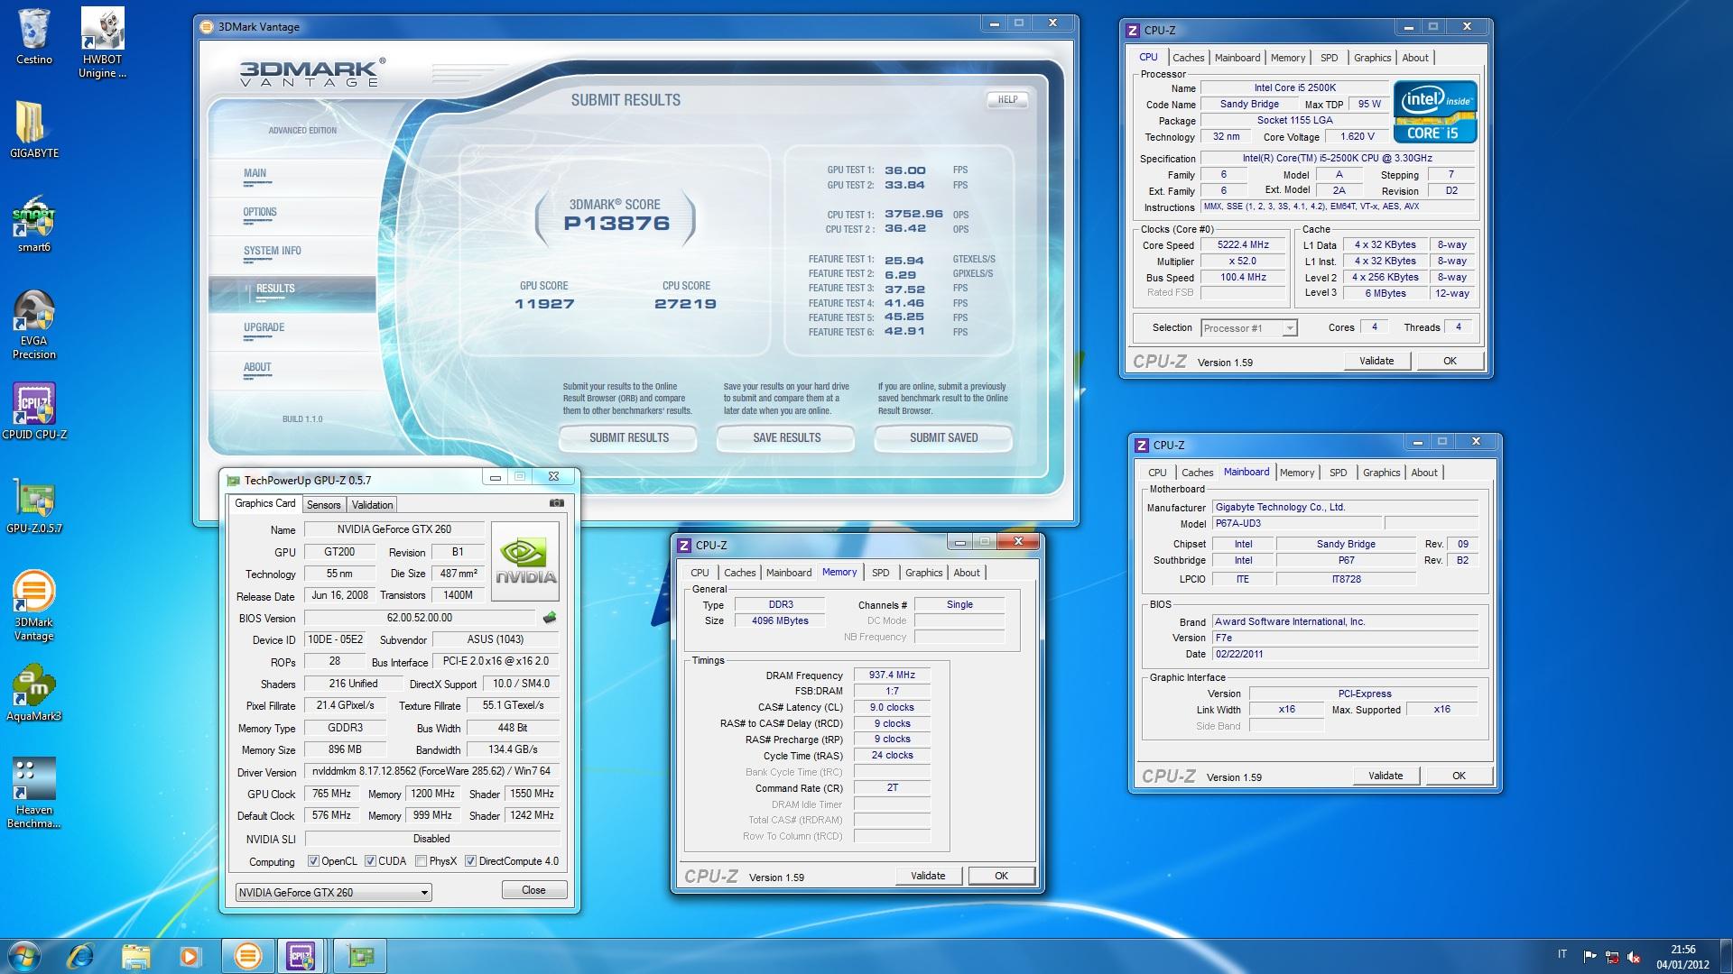Click SUBMIT RESULTS button
The image size is (1733, 974).
pos(628,438)
